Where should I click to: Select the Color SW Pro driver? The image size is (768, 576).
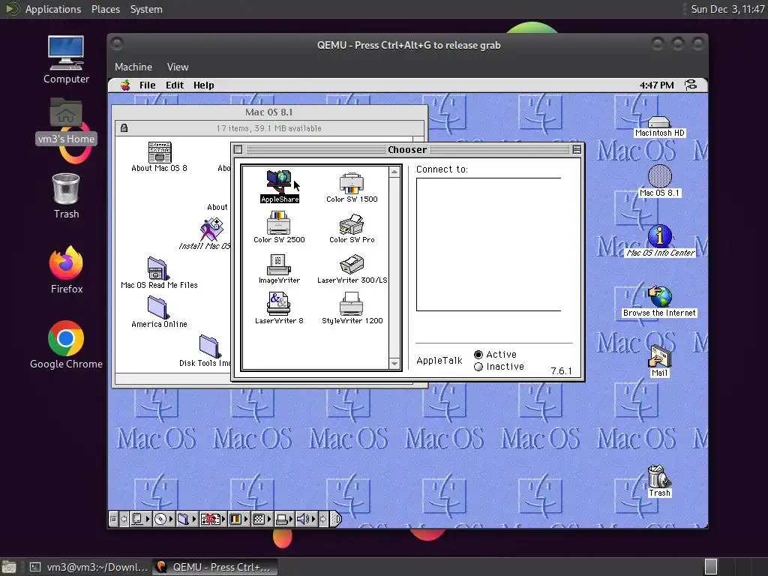pyautogui.click(x=352, y=228)
